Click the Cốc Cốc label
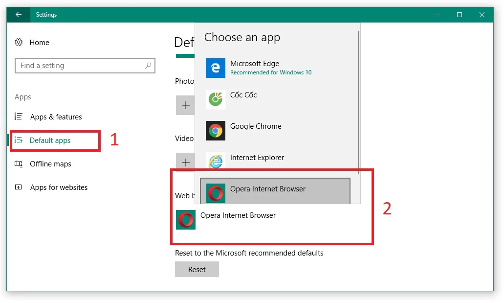The height and width of the screenshot is (303, 504). click(x=243, y=94)
